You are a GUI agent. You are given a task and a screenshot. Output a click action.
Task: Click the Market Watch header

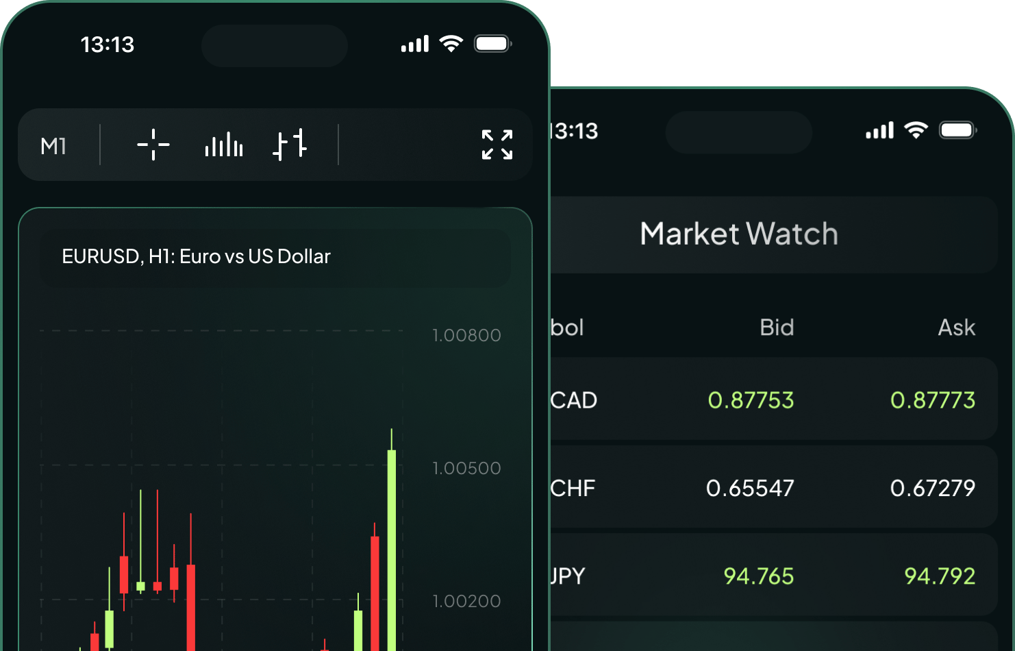pyautogui.click(x=738, y=234)
